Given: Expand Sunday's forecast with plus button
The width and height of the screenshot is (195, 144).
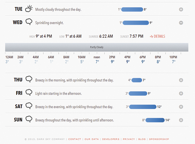Looking at the screenshot, I should [181, 120].
